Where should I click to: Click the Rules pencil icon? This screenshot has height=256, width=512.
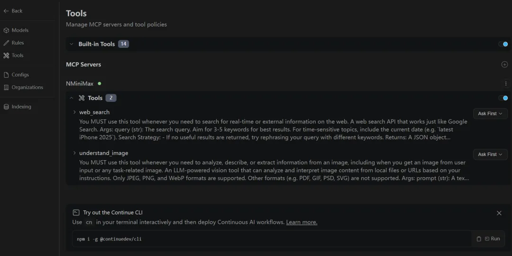point(6,43)
